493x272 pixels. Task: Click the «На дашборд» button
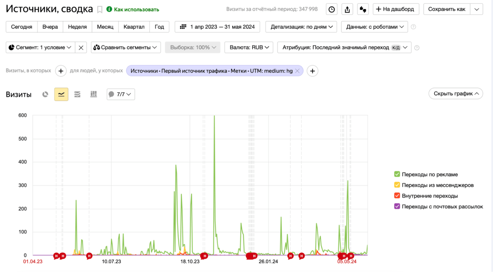(x=396, y=9)
